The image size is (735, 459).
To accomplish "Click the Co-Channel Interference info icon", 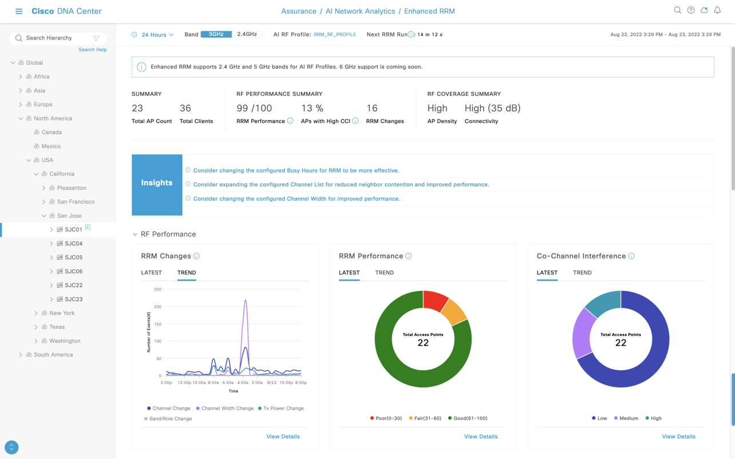I will (x=631, y=256).
